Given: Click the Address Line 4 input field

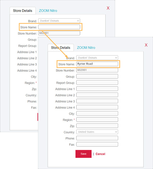Looking at the screenshot, I should (x=97, y=107).
